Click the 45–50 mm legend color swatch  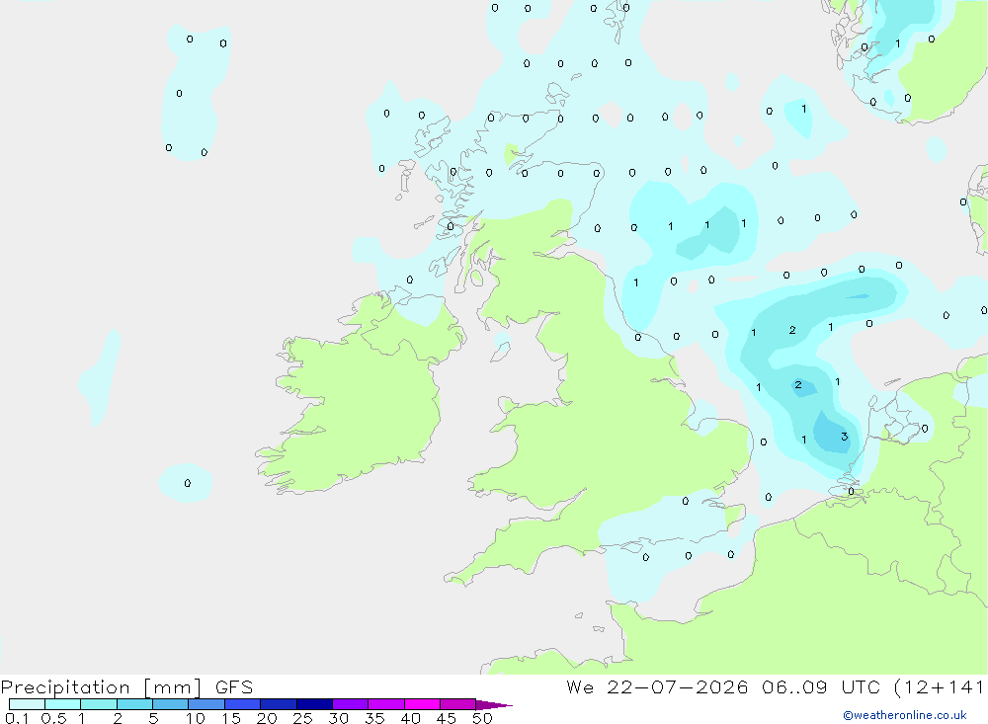click(458, 704)
